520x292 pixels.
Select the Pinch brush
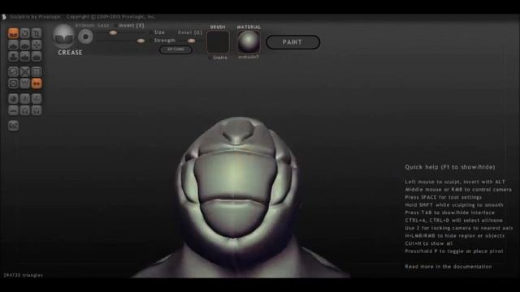point(25,56)
